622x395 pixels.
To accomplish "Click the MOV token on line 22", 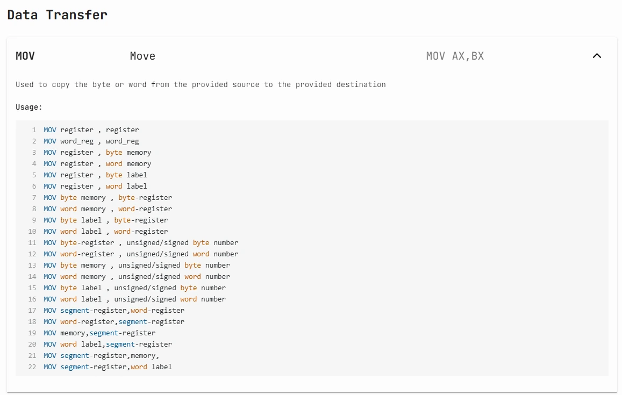I will tap(49, 367).
